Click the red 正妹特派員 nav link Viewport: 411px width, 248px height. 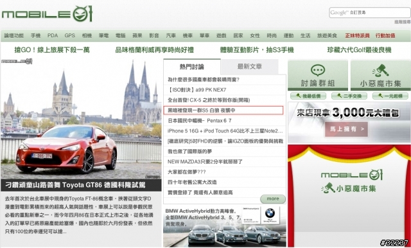coord(357,35)
